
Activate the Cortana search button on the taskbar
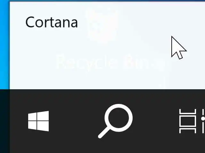pos(115,121)
